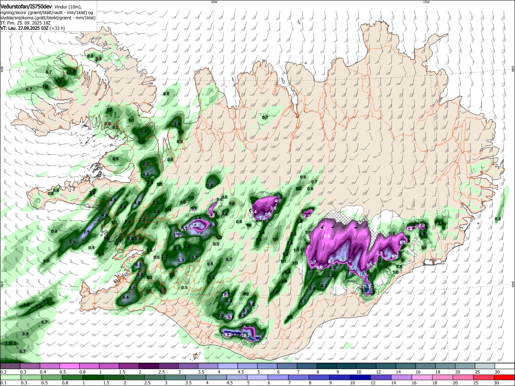Click the 7.1 value at the glacier's southern edge
The width and height of the screenshot is (515, 386).
click(353, 267)
